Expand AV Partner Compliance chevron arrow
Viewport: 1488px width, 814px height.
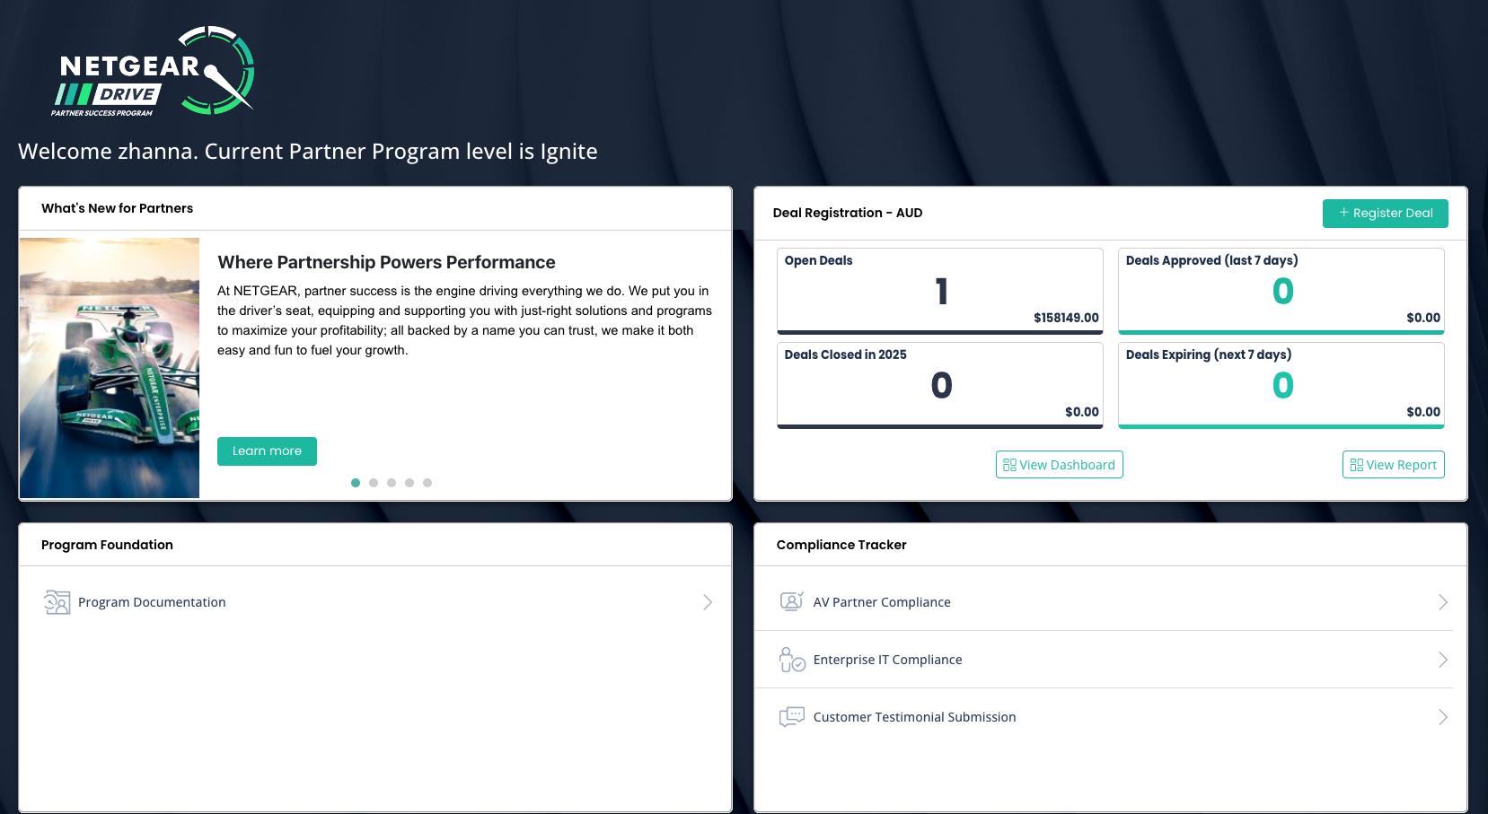pos(1443,602)
